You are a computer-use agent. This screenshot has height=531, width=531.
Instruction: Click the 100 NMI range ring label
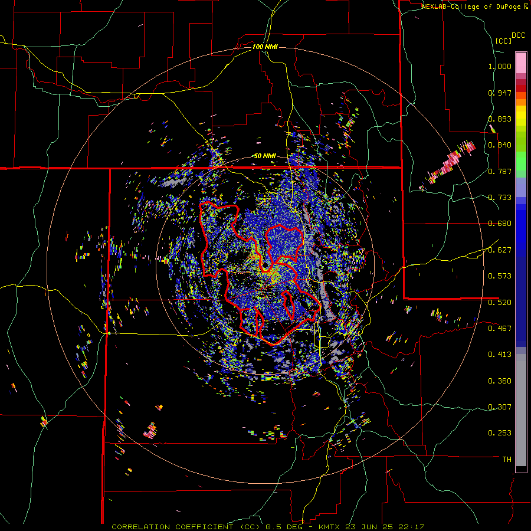click(x=265, y=47)
